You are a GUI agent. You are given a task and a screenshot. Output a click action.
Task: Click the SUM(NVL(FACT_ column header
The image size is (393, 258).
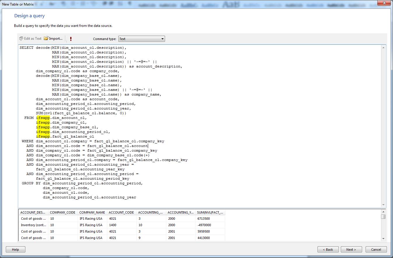click(x=209, y=212)
